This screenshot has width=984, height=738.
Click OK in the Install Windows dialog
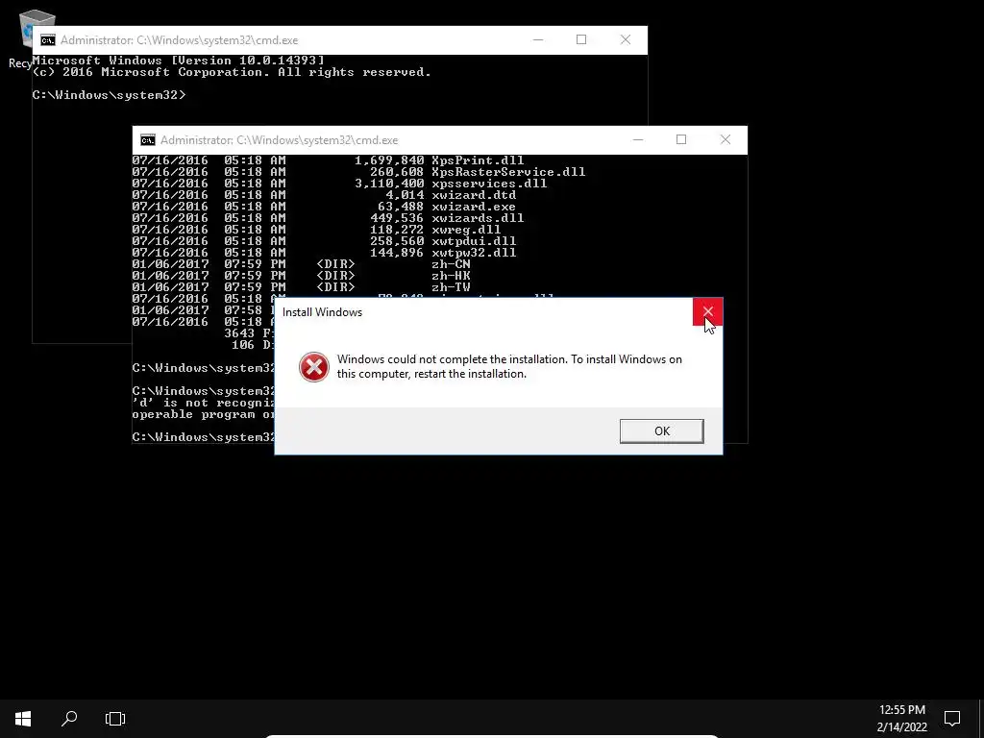[661, 431]
